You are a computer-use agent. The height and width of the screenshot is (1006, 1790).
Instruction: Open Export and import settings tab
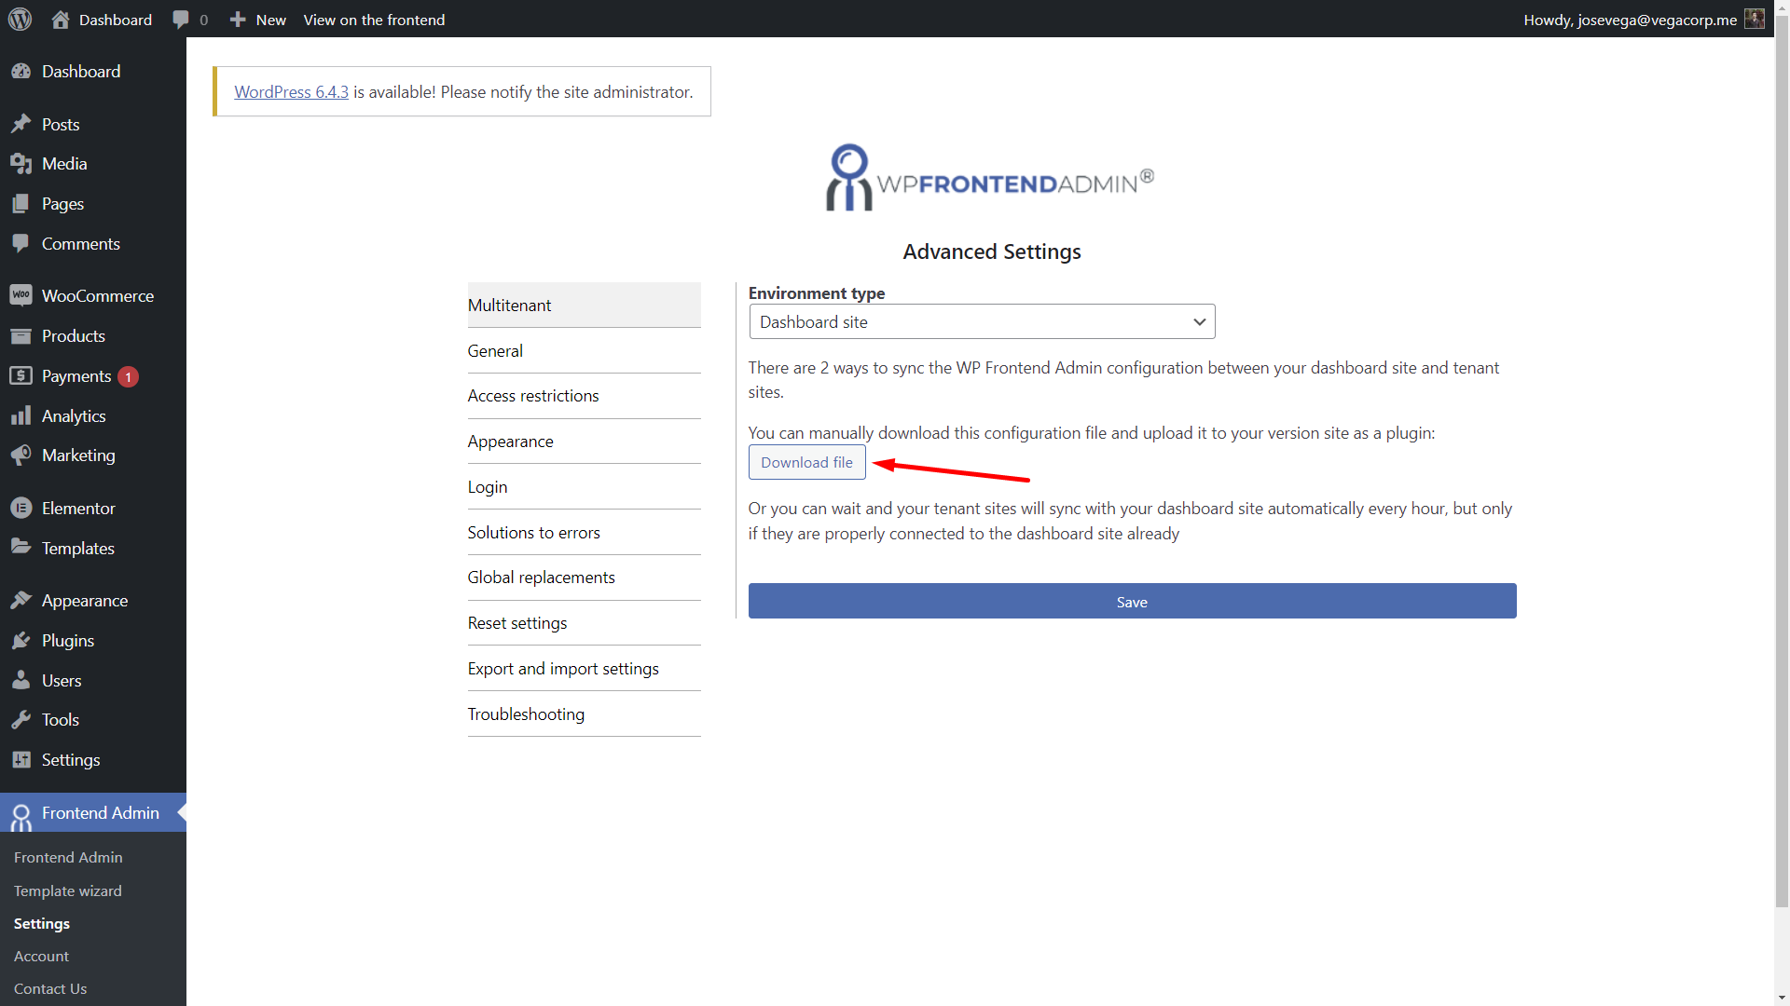tap(584, 669)
